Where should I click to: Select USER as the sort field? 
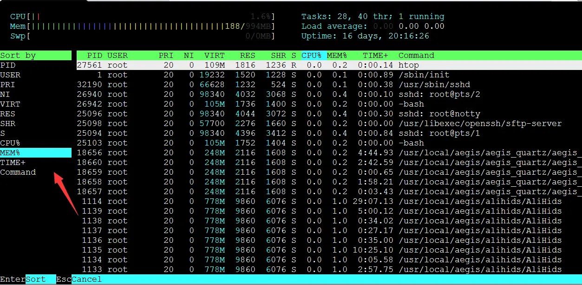pyautogui.click(x=11, y=75)
